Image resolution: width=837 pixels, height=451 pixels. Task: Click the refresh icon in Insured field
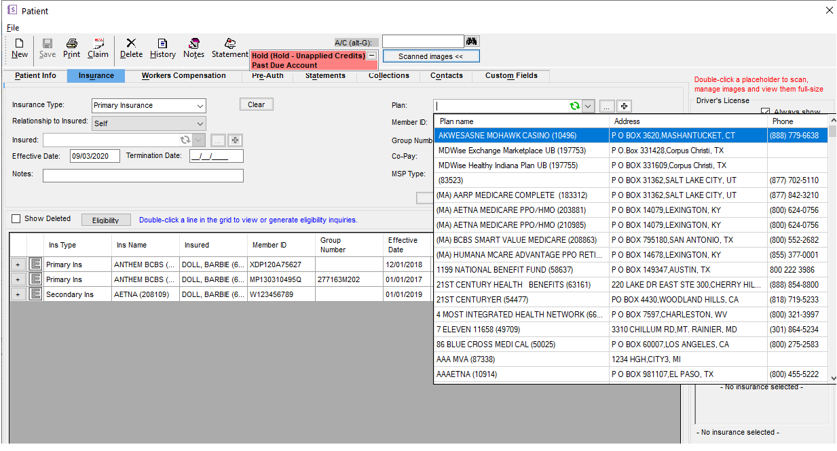pyautogui.click(x=185, y=140)
